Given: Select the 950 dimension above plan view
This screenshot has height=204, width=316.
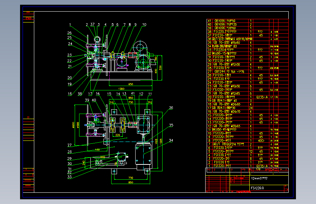Looking at the screenshot, I should click(130, 98).
